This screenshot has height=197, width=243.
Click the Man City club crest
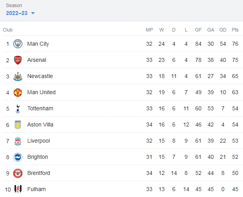18,44
